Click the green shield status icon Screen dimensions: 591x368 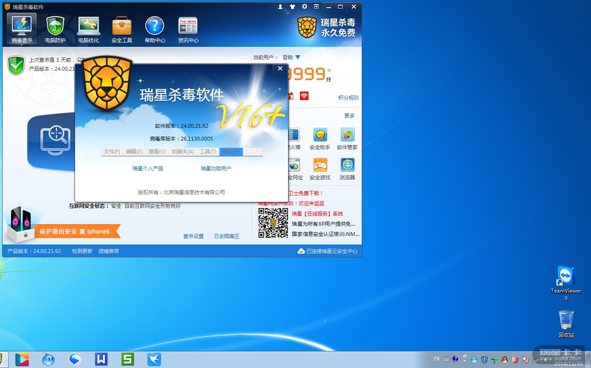tap(16, 65)
